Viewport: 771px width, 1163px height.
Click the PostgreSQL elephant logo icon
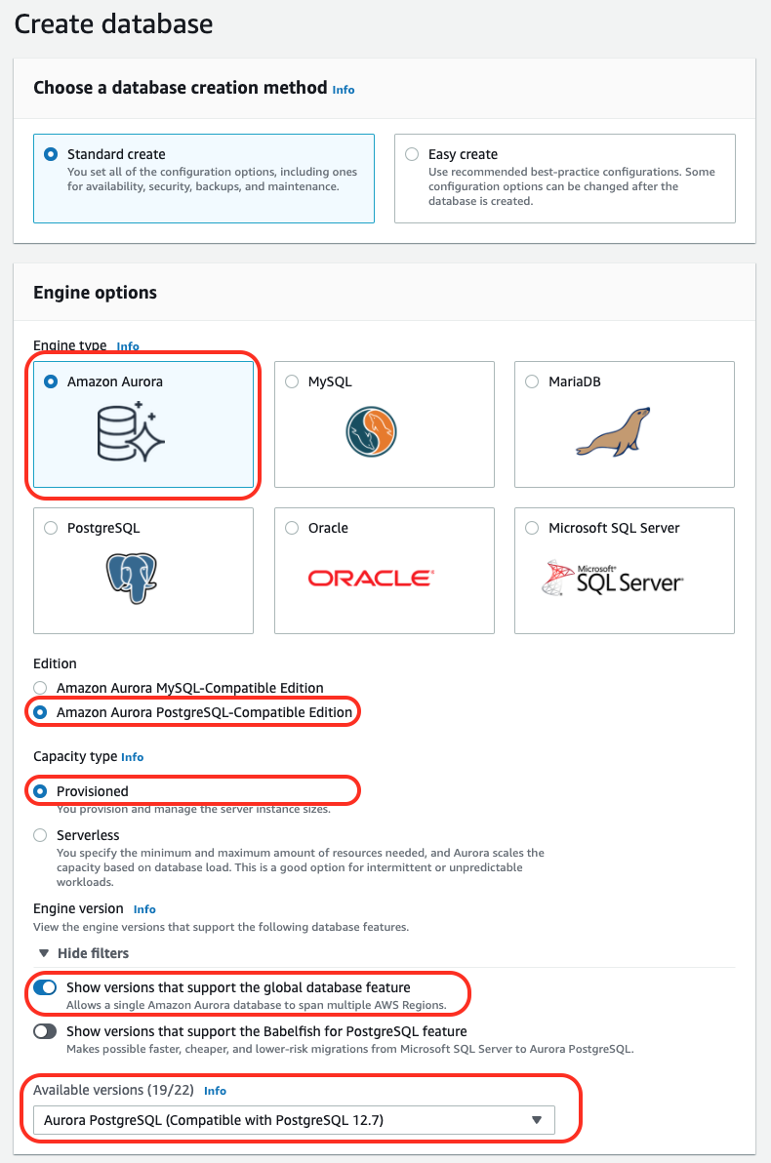pyautogui.click(x=132, y=578)
